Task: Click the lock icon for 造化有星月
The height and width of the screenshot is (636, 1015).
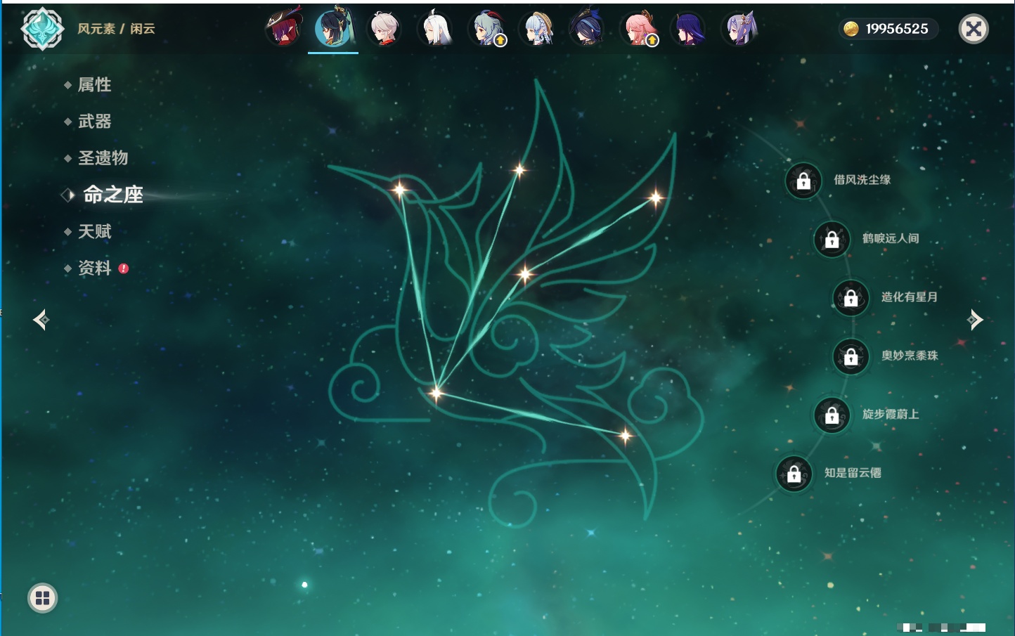Action: pos(851,297)
